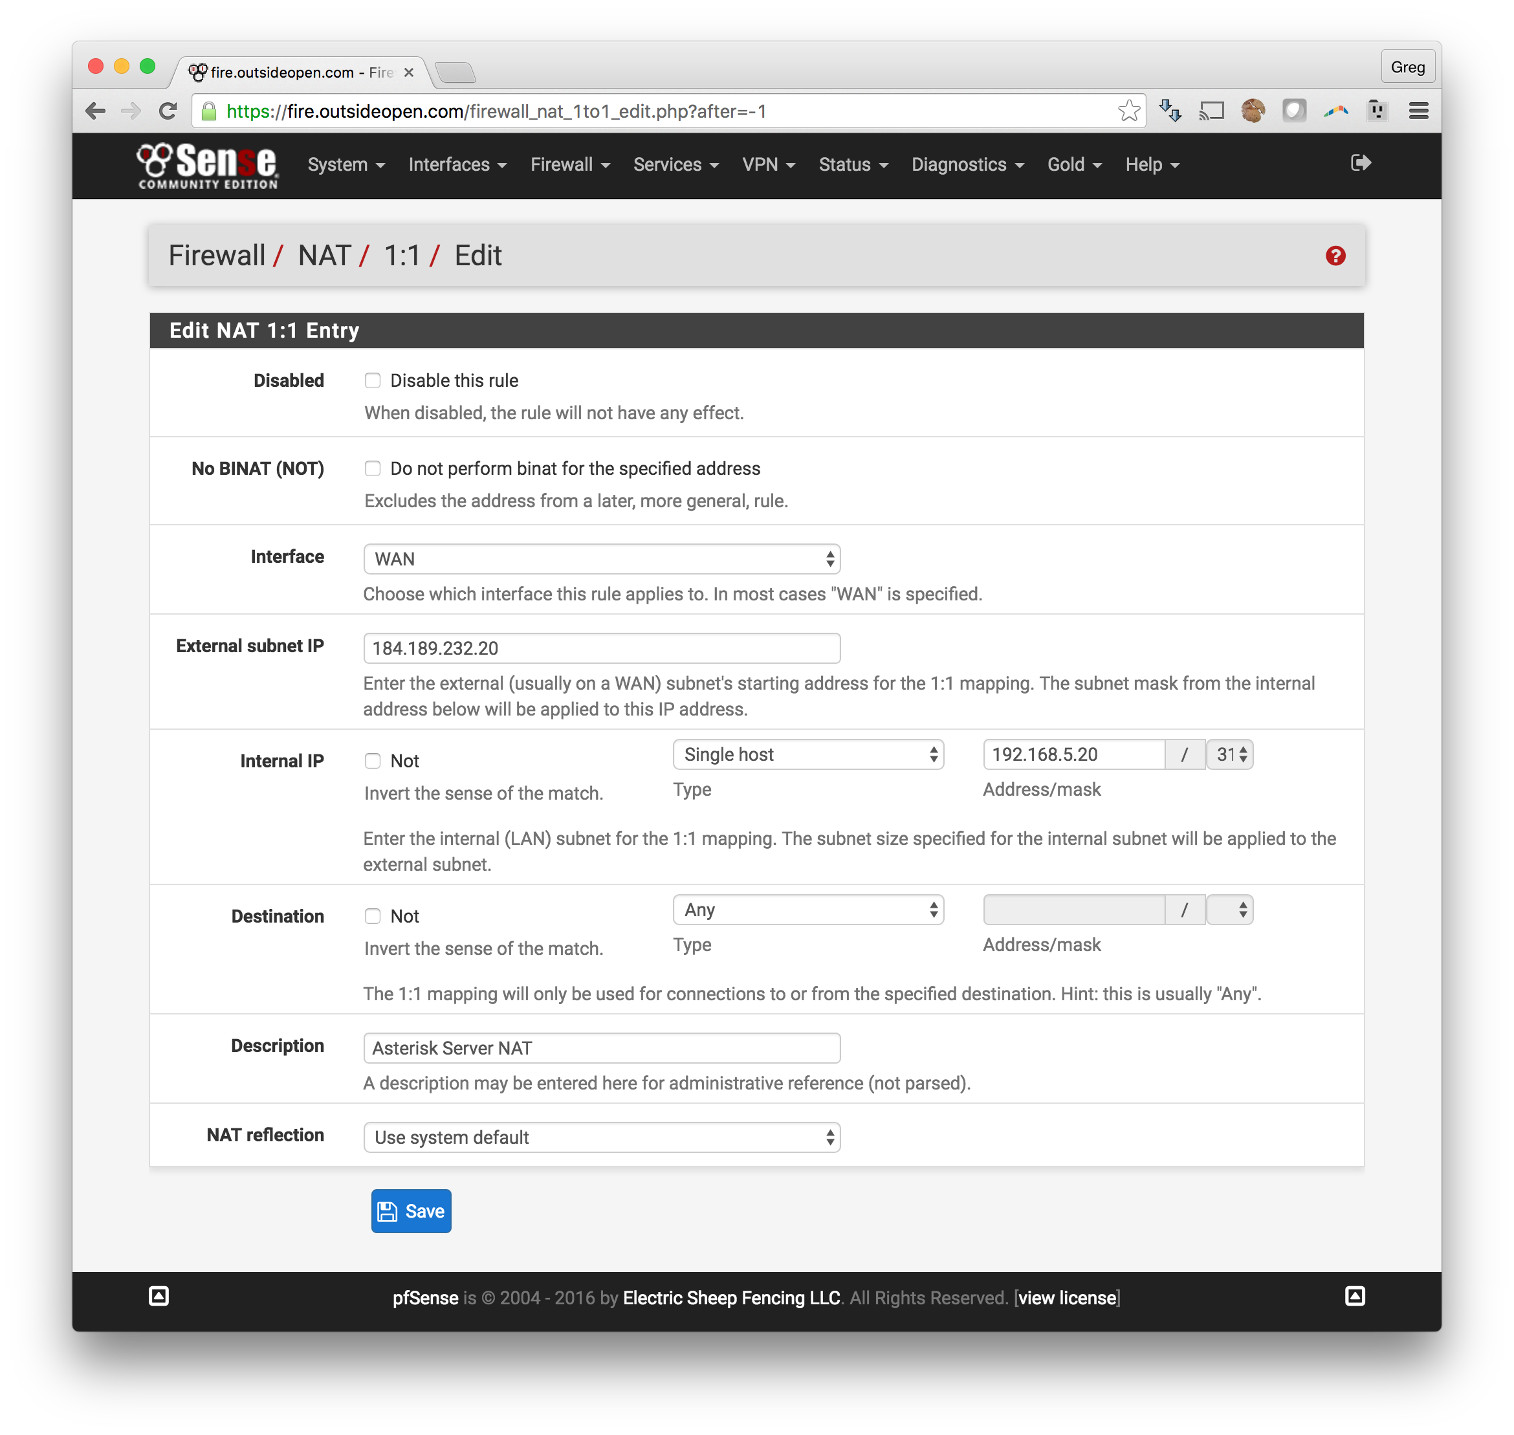Click the gray rounded square extension icon

[1293, 111]
